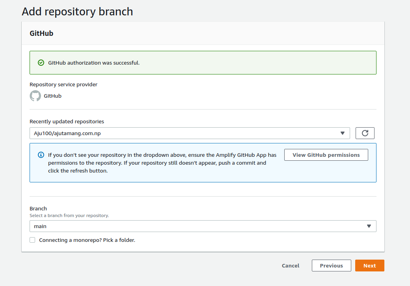Cancel adding the repository branch

point(291,266)
